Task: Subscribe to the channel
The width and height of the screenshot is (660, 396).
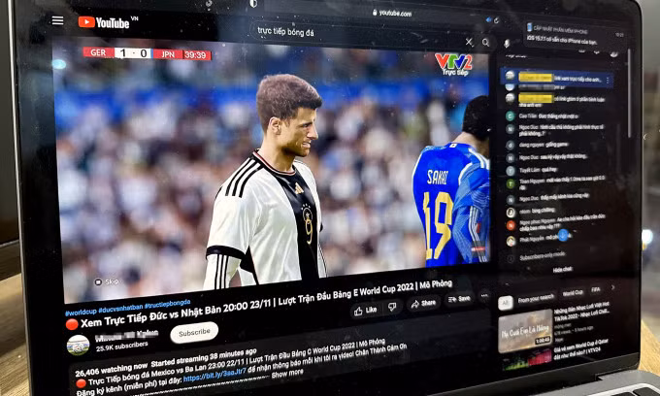Action: 194,333
